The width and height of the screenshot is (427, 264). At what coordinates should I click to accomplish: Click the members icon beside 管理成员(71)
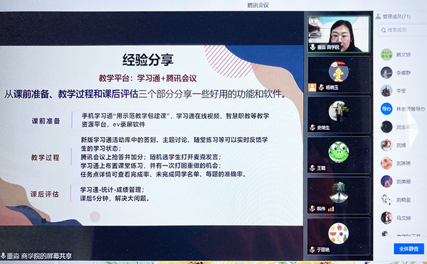[x=379, y=16]
